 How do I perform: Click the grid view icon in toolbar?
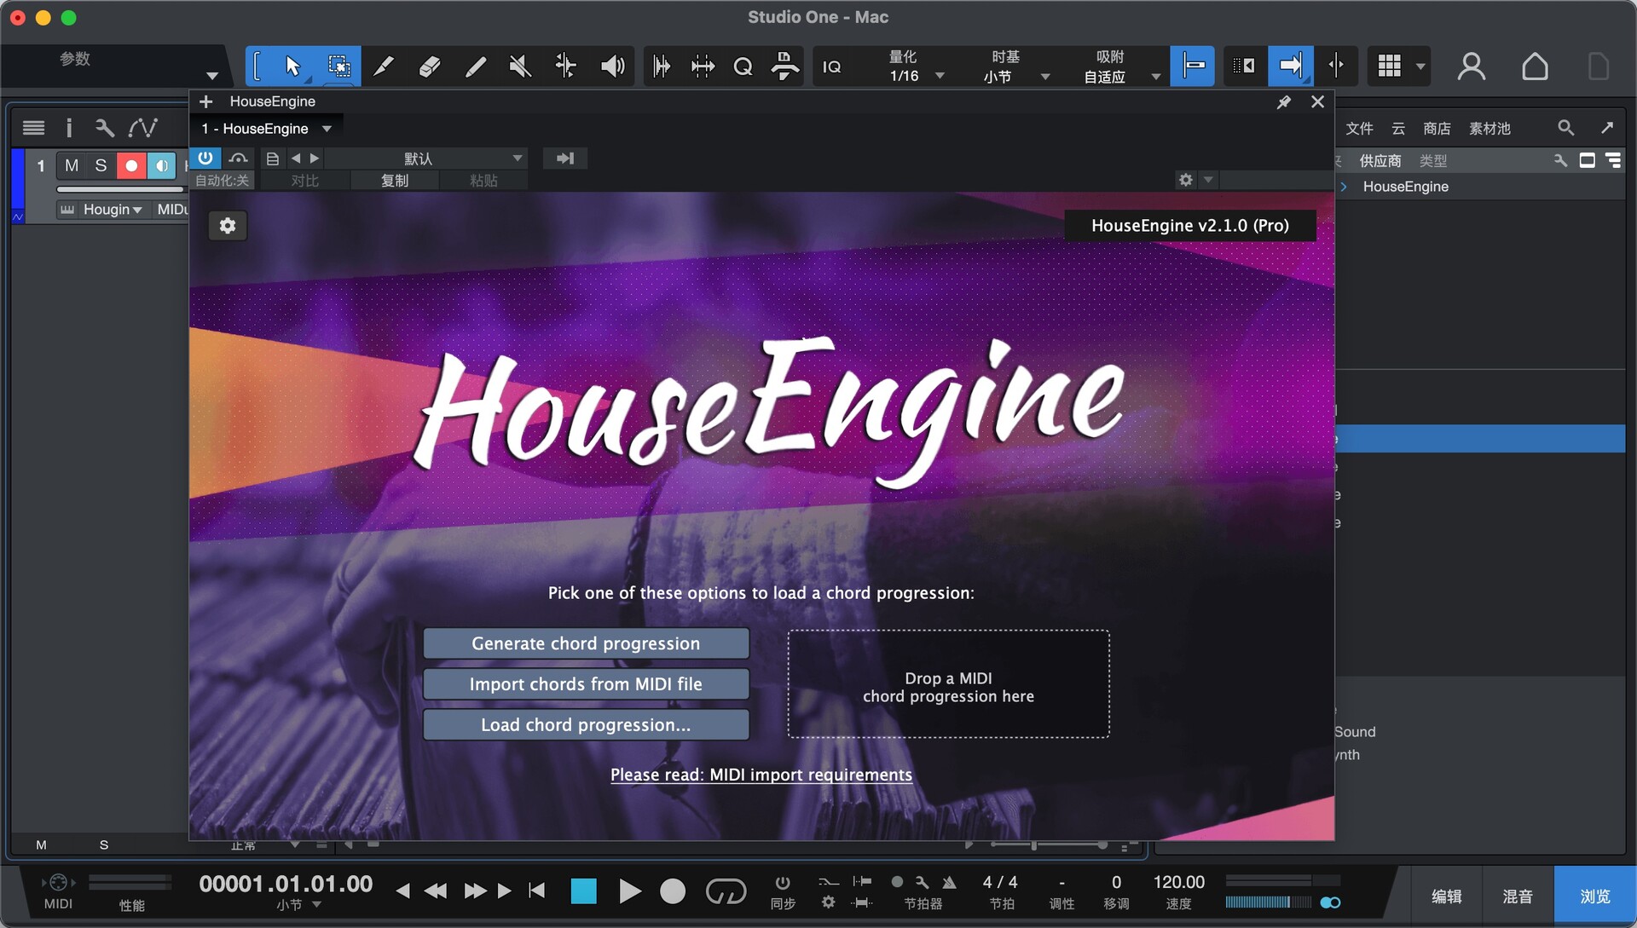point(1389,66)
